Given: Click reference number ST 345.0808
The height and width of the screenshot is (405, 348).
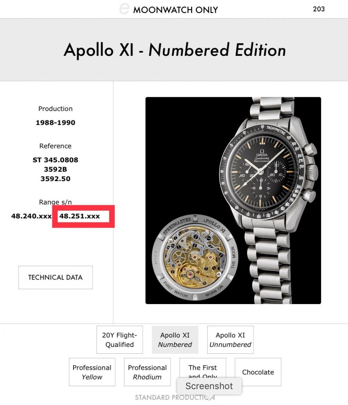Looking at the screenshot, I should point(55,160).
